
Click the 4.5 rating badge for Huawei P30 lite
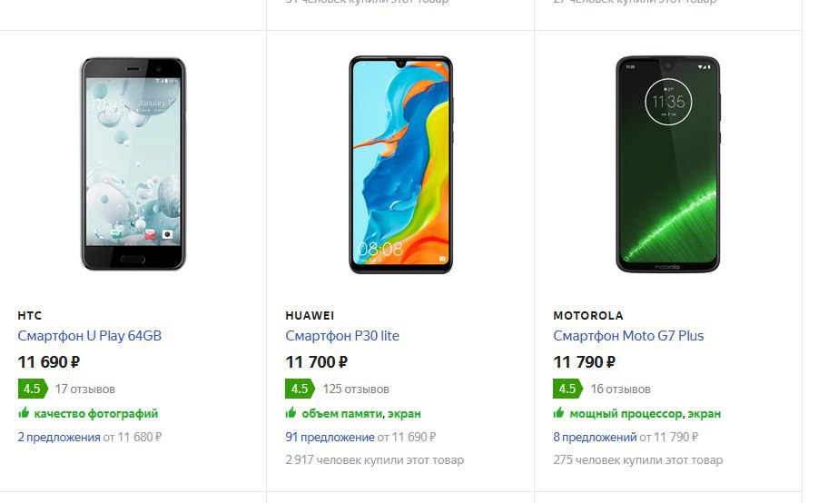coord(301,389)
